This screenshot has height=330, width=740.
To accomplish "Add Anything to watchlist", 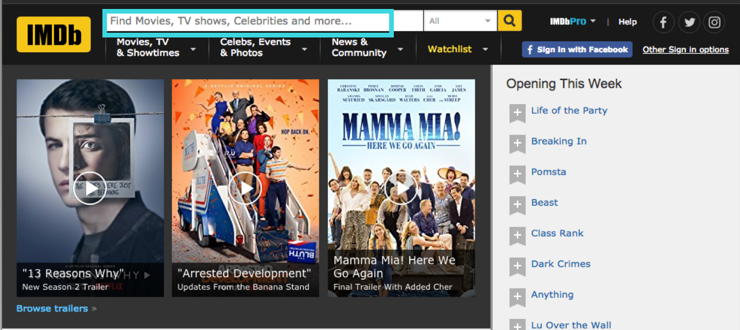I will tap(517, 297).
